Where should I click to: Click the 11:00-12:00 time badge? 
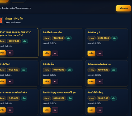pyautogui.click(x=58, y=38)
